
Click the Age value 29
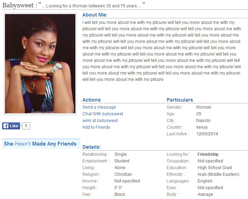point(199,114)
